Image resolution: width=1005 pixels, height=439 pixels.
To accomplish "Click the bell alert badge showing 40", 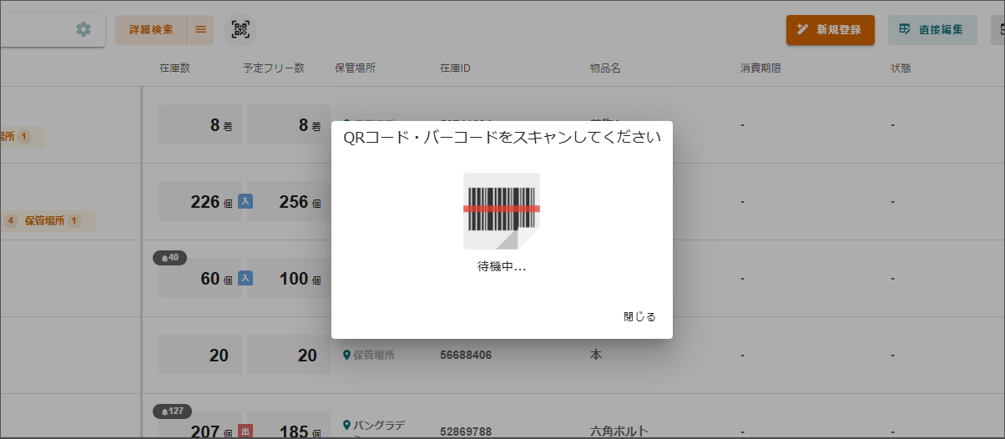I will coord(171,257).
